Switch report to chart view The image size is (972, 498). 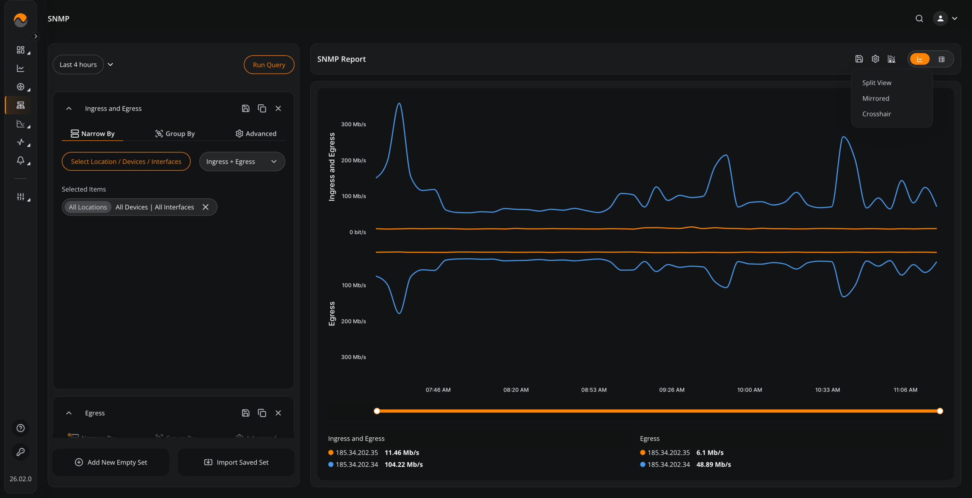(x=920, y=59)
